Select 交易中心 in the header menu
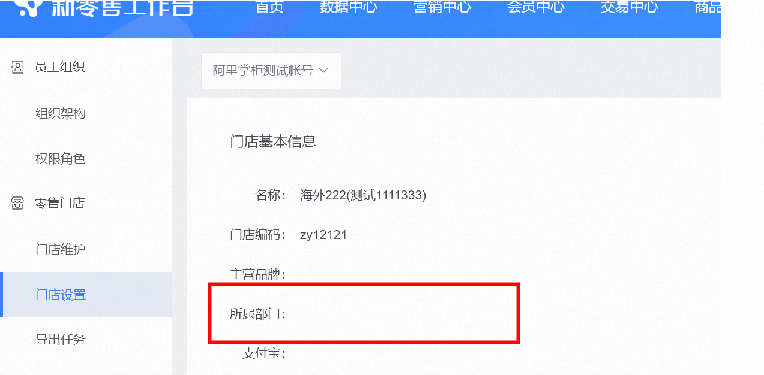764x375 pixels. click(629, 7)
